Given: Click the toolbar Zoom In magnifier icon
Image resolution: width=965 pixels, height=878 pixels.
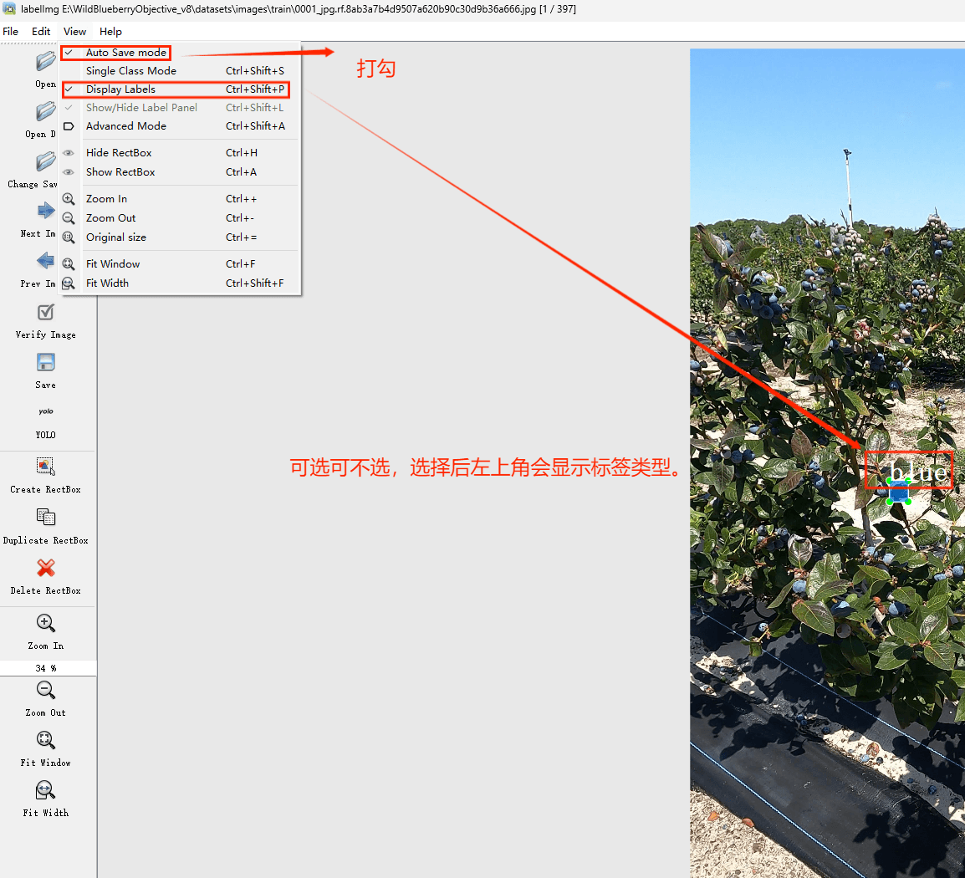Looking at the screenshot, I should (46, 624).
